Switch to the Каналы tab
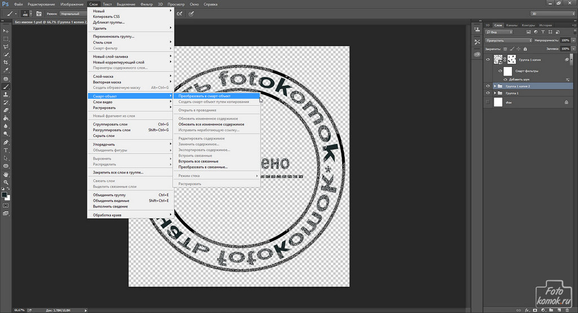578x313 pixels. click(511, 25)
